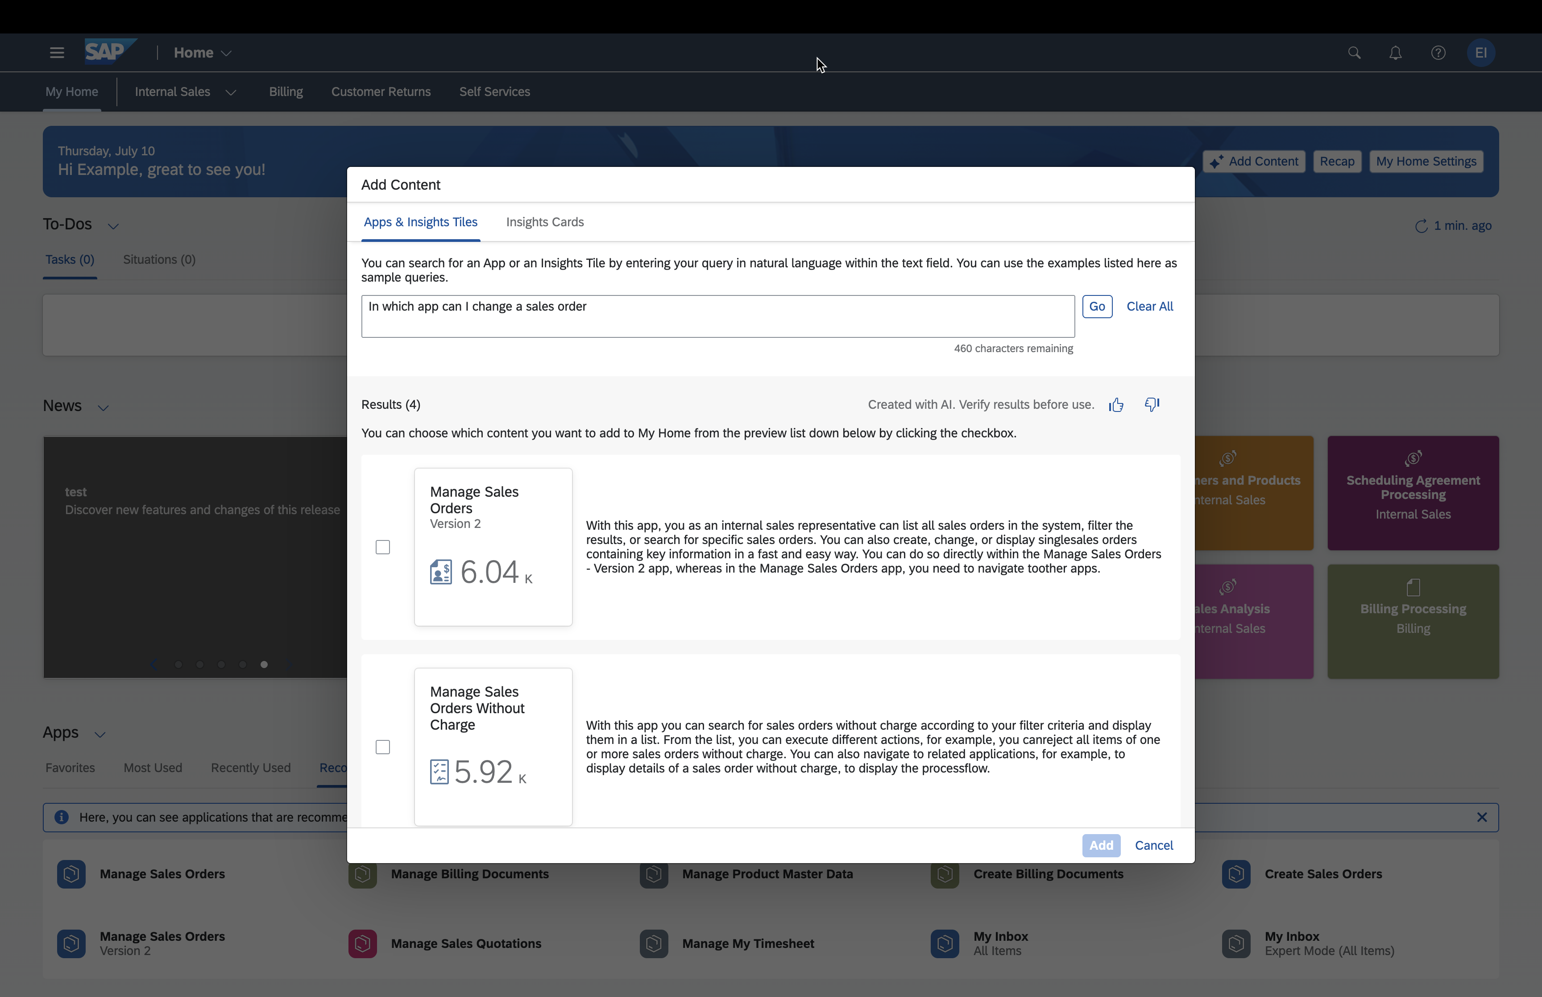1542x997 pixels.
Task: Click the help question mark icon
Action: click(x=1438, y=53)
